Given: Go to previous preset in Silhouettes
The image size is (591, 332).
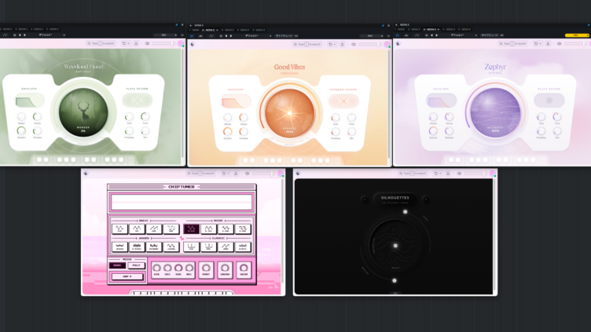Looking at the screenshot, I should click(365, 199).
